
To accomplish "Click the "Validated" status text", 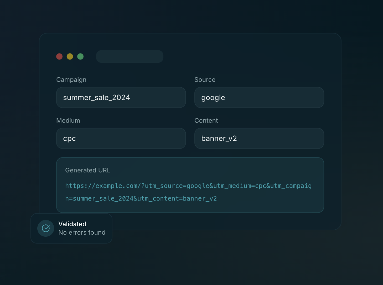I will (x=72, y=224).
